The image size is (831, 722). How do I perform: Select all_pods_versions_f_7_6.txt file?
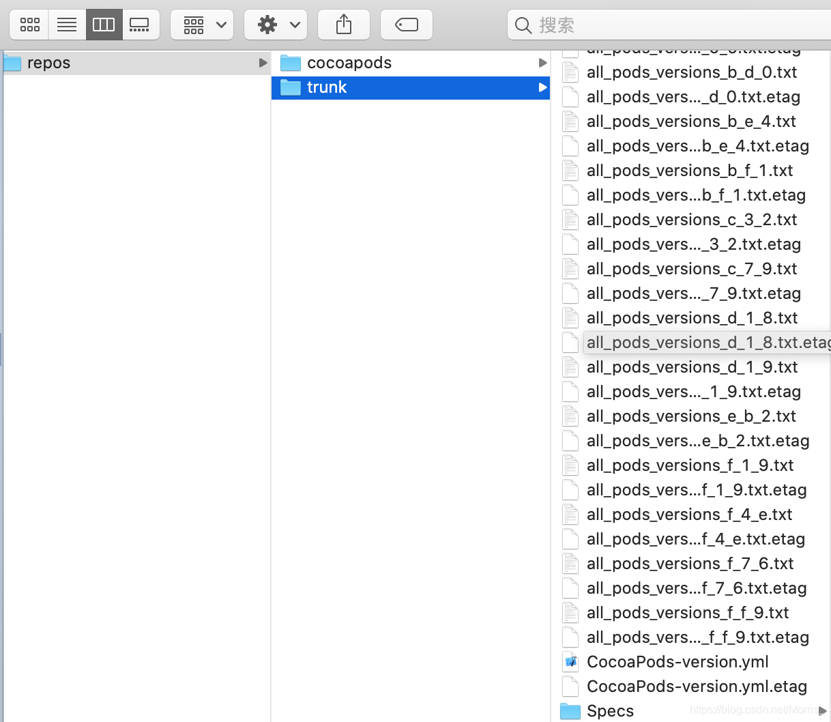[691, 564]
